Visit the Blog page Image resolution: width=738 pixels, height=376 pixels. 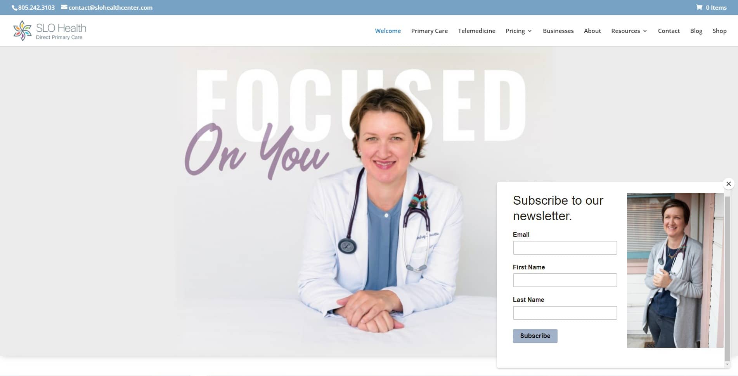click(696, 31)
